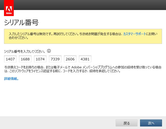The width and height of the screenshot is (166, 129).
Task: Click the シリアル番号 page heading
Action: [21, 23]
